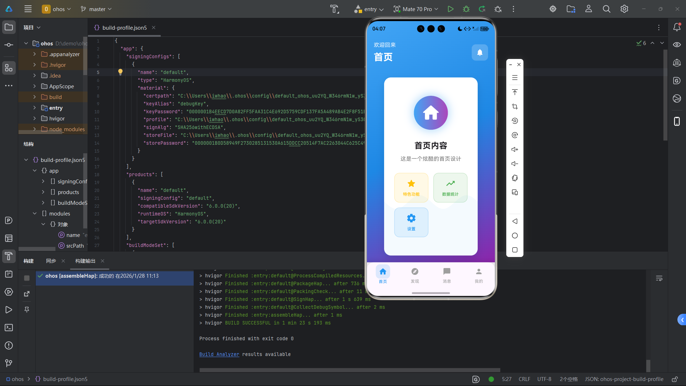Viewport: 686px width, 386px height.
Task: Switch to the 同步 tab
Action: [51, 261]
